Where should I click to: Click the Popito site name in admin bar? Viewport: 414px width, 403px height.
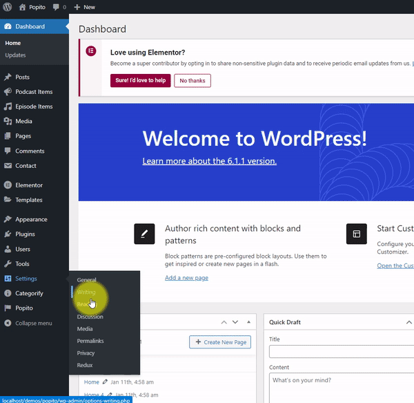(x=37, y=7)
